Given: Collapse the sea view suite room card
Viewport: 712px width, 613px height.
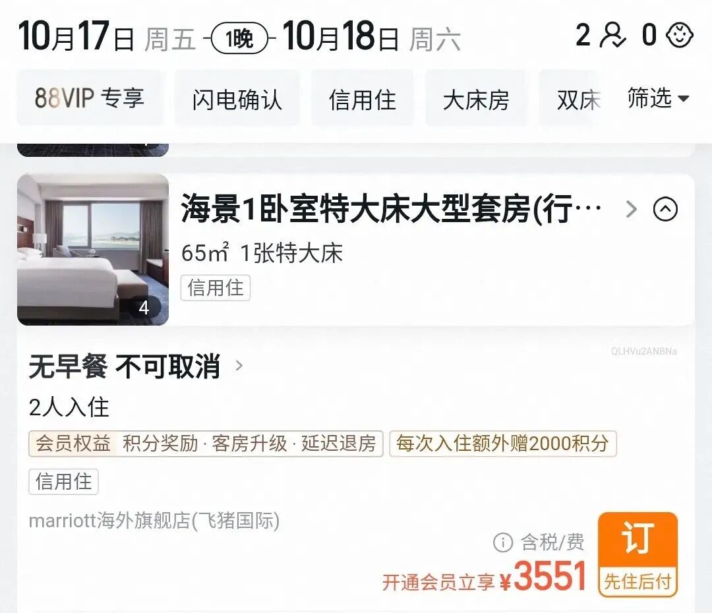Looking at the screenshot, I should [665, 210].
